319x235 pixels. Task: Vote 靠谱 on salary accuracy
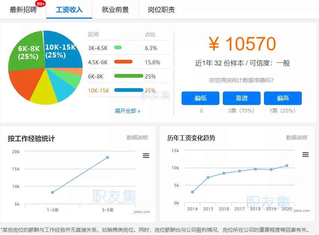click(x=241, y=98)
